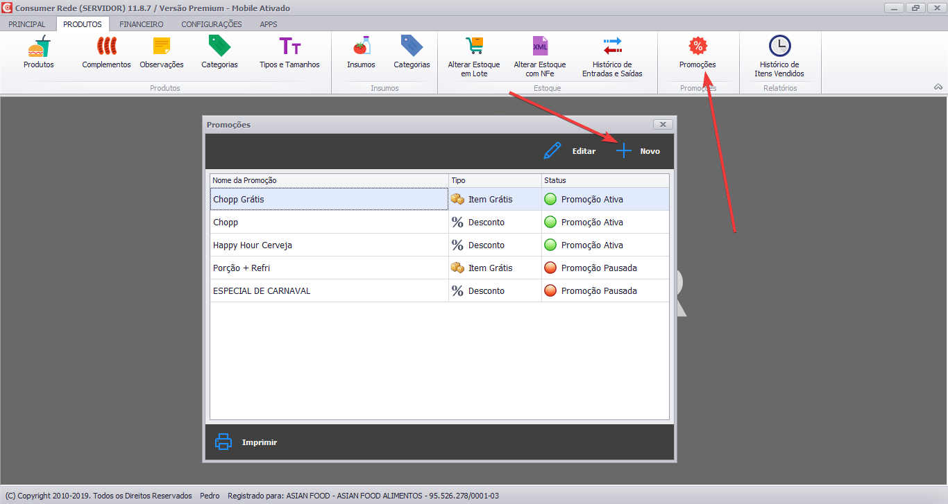Open the FINANCEIRO tab
Viewport: 948px width, 504px height.
click(142, 24)
